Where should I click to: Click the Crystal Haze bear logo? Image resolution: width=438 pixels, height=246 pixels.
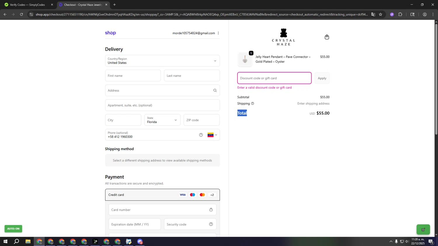[x=284, y=37]
